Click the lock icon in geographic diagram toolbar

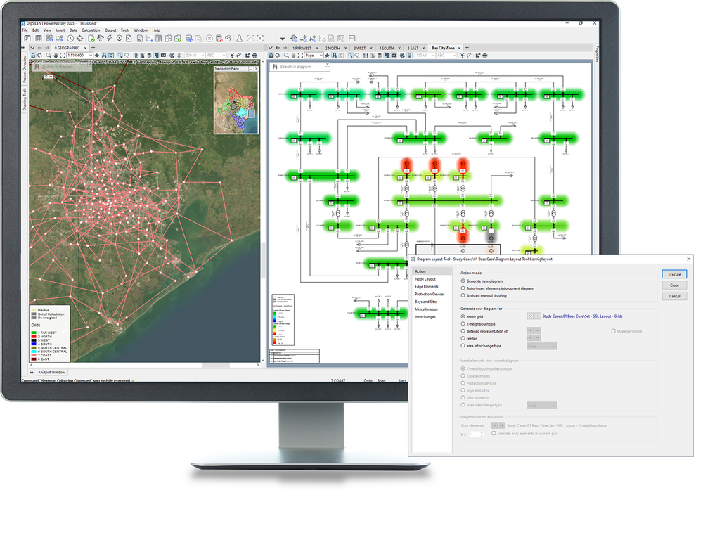click(x=33, y=55)
